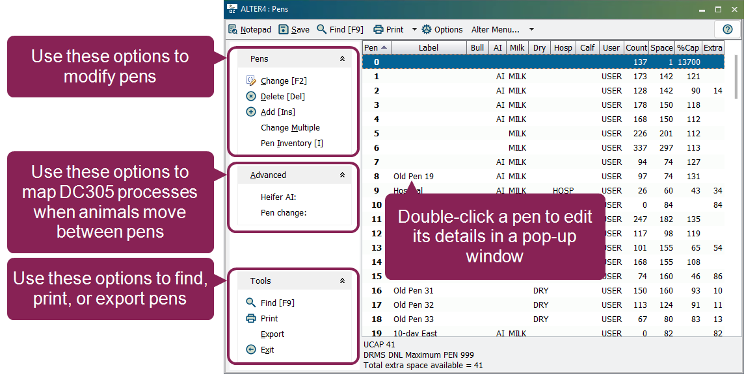Open the Print dropdown arrow in toolbar

point(414,30)
